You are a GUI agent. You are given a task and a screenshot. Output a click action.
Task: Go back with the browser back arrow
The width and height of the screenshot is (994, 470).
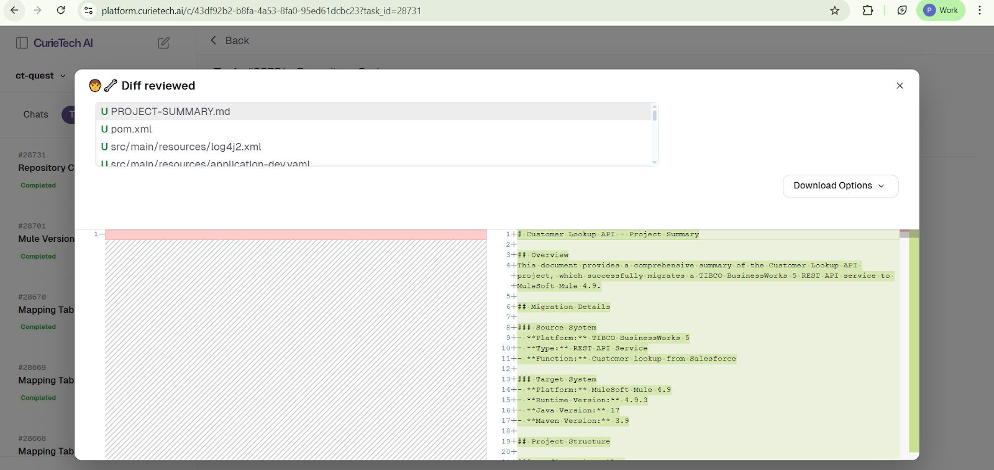(x=14, y=11)
